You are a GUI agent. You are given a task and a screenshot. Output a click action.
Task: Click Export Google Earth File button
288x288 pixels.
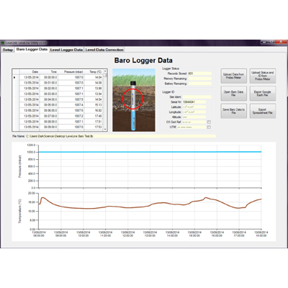click(263, 94)
